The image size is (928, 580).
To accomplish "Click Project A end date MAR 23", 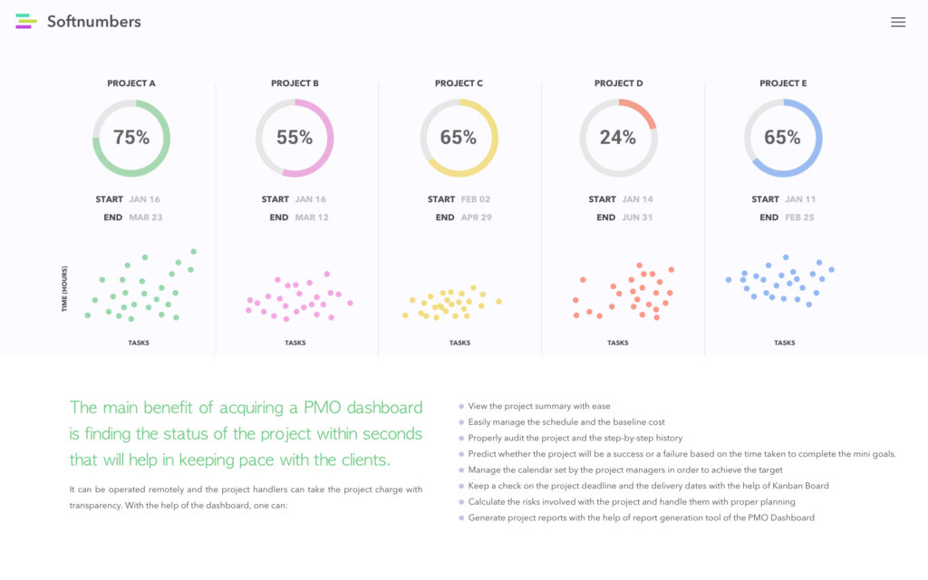I will (145, 217).
